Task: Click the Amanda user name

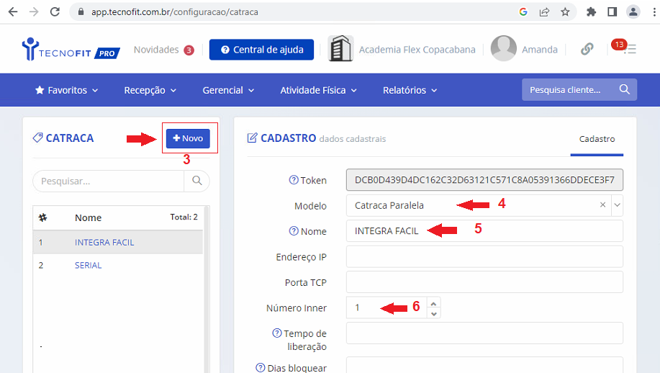Action: (x=540, y=50)
